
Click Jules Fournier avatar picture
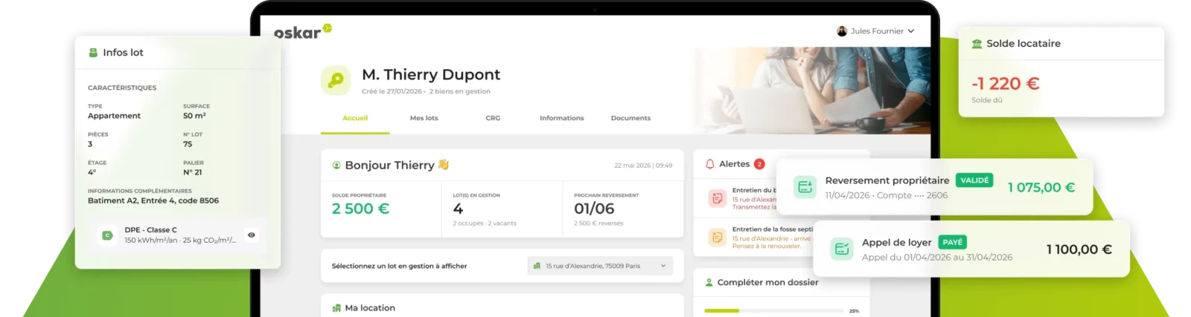842,31
